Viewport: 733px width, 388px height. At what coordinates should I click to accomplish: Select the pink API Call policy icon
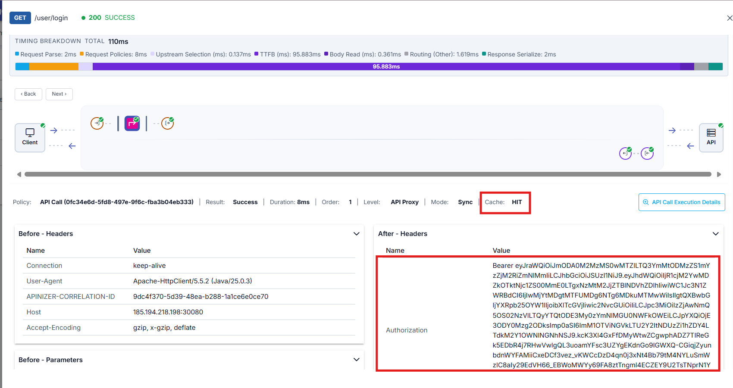pyautogui.click(x=132, y=123)
